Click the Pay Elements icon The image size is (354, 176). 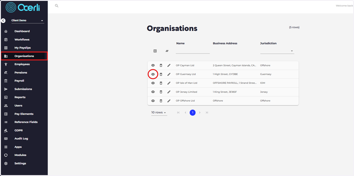(6, 114)
